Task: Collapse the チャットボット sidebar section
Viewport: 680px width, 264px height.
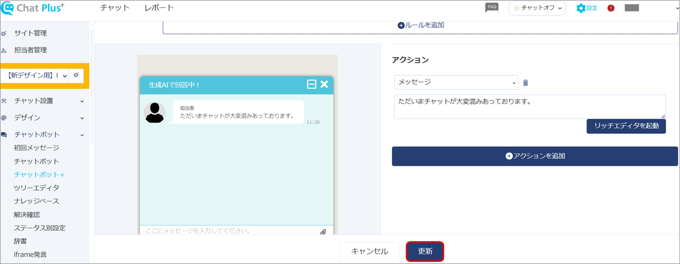Action: point(82,135)
